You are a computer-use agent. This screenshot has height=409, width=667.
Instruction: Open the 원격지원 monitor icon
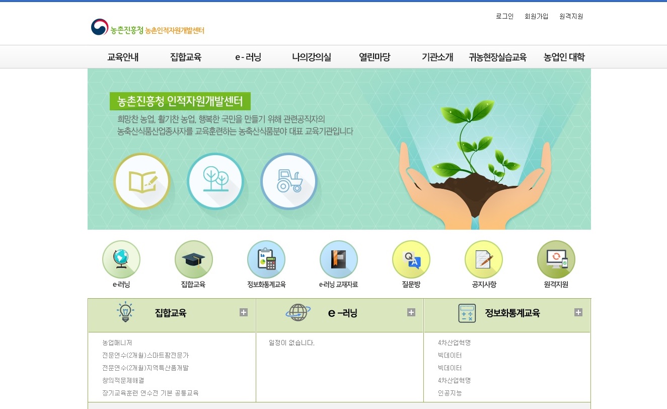coord(556,259)
